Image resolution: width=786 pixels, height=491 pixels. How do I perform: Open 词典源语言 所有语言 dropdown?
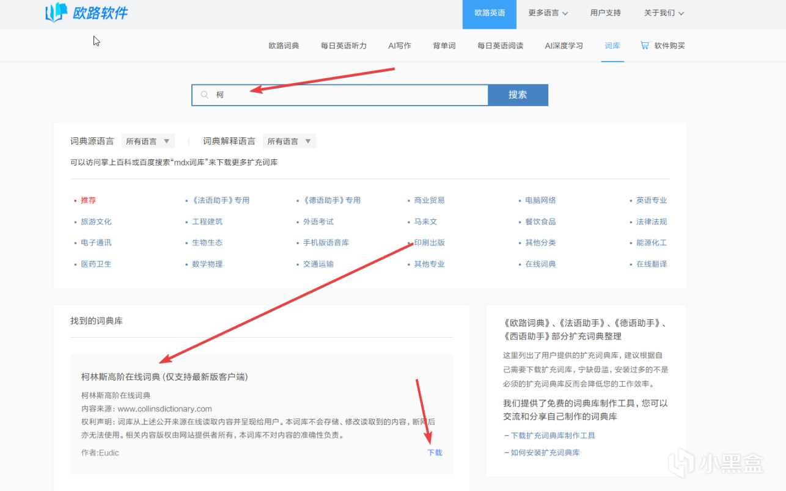148,141
